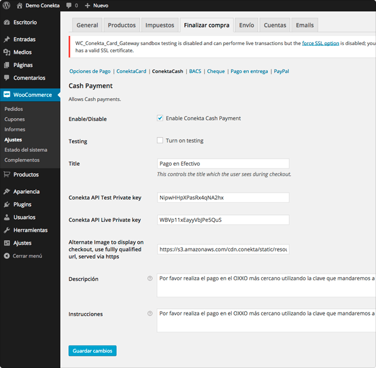Click Nuevo in the admin bar
This screenshot has height=368, width=376.
[101, 5]
